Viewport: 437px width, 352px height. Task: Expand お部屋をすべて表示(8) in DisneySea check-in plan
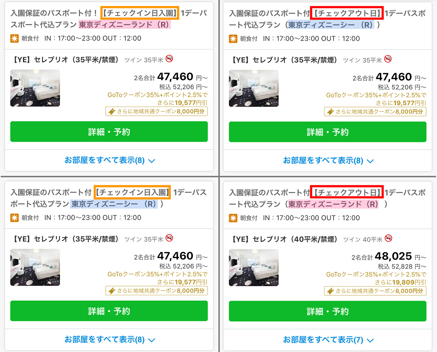click(x=109, y=340)
